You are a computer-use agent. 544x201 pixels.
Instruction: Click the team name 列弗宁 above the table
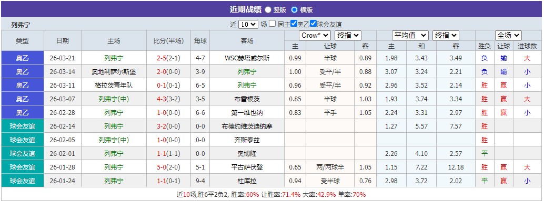21,25
